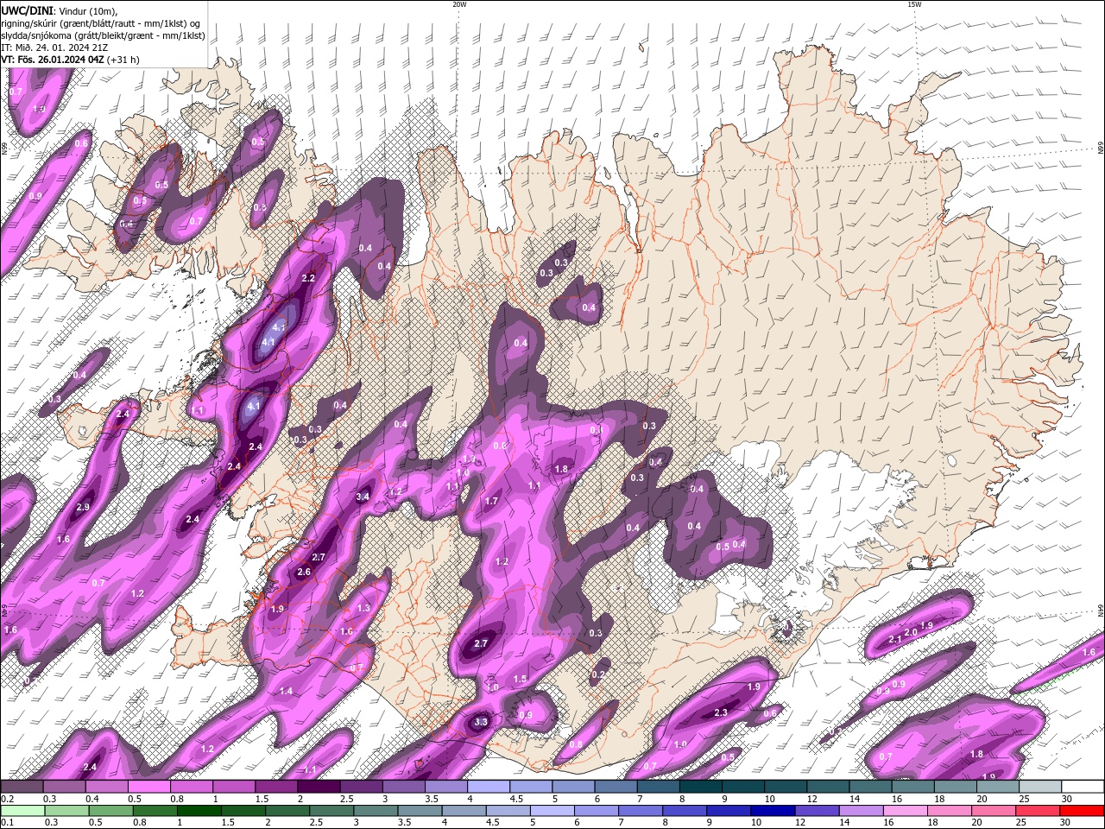The image size is (1105, 829).
Task: Click the 'slydda/snjókoma' legend description line
Action: 103,35
